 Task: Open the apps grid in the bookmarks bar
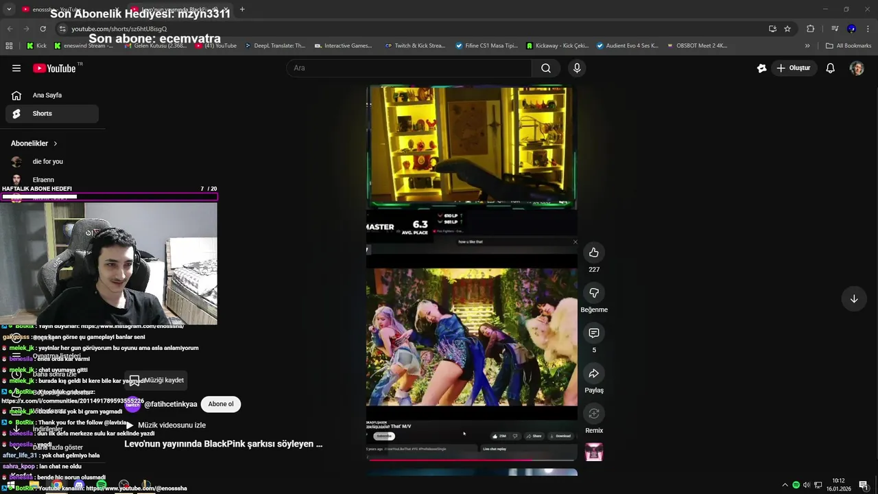pos(9,46)
